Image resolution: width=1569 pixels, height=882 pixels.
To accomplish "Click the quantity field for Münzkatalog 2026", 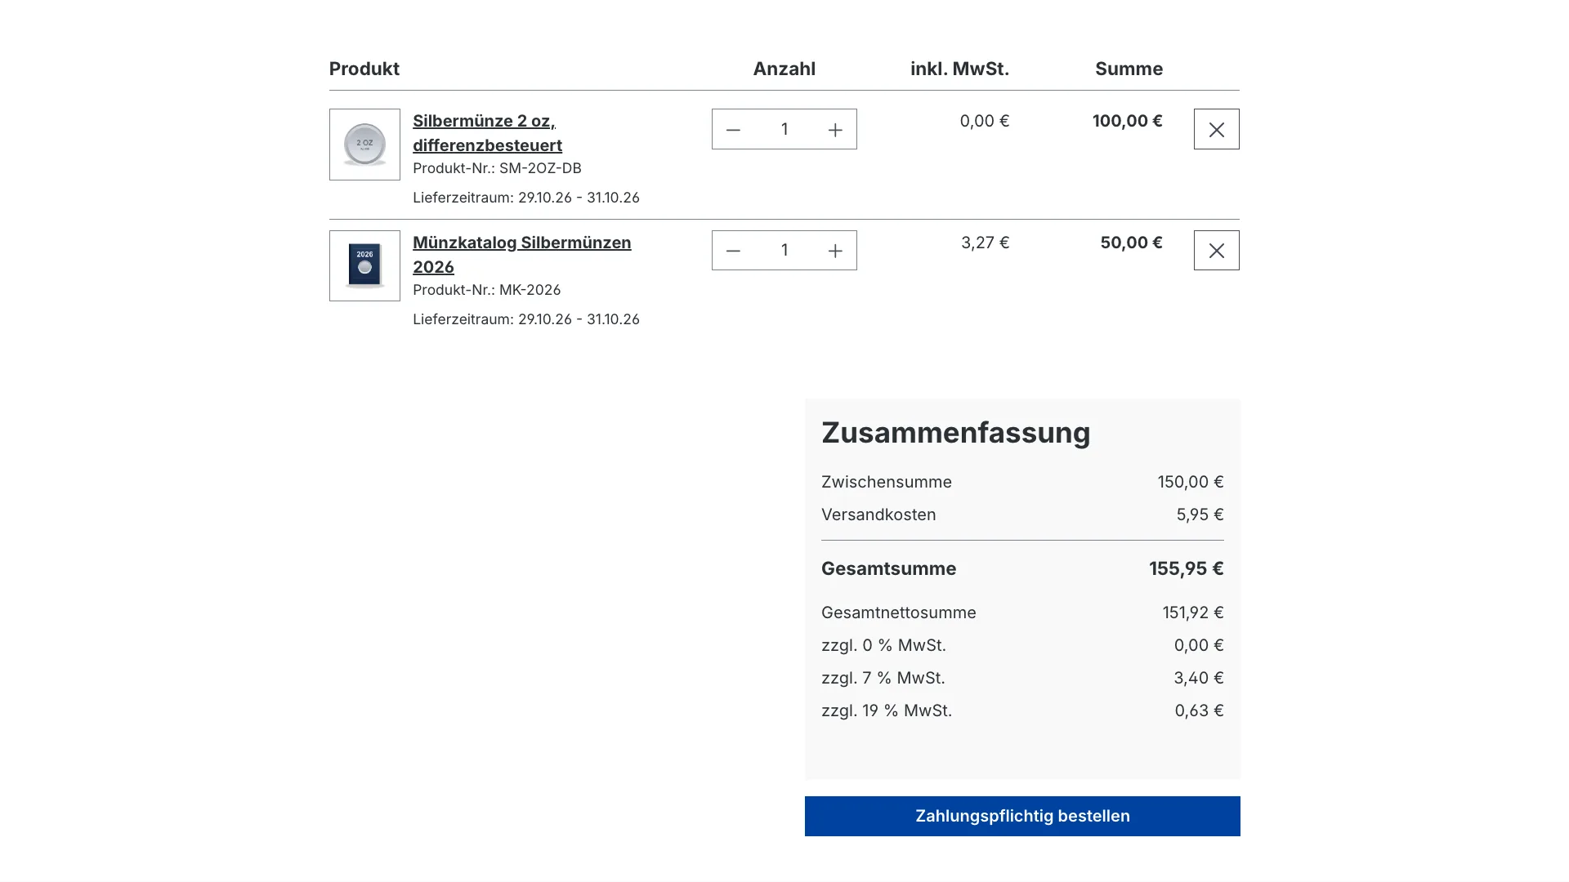I will [x=784, y=251].
